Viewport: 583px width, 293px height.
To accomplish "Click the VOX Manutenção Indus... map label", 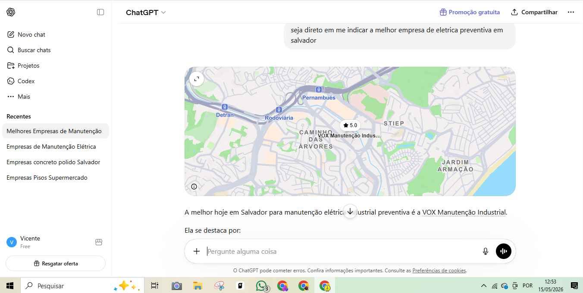I will [x=349, y=135].
